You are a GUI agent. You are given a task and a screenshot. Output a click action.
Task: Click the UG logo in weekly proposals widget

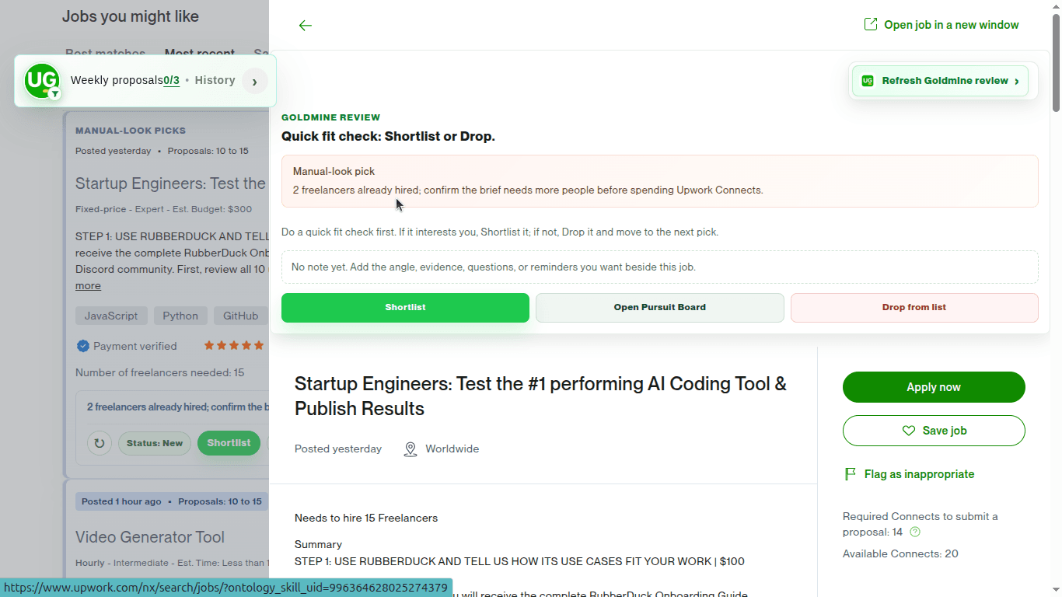point(42,80)
